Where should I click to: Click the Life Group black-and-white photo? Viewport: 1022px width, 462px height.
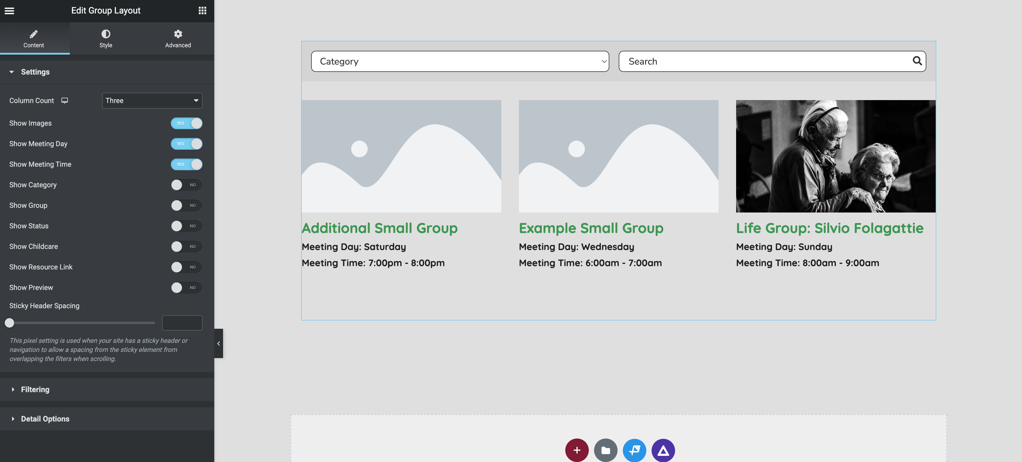[836, 156]
